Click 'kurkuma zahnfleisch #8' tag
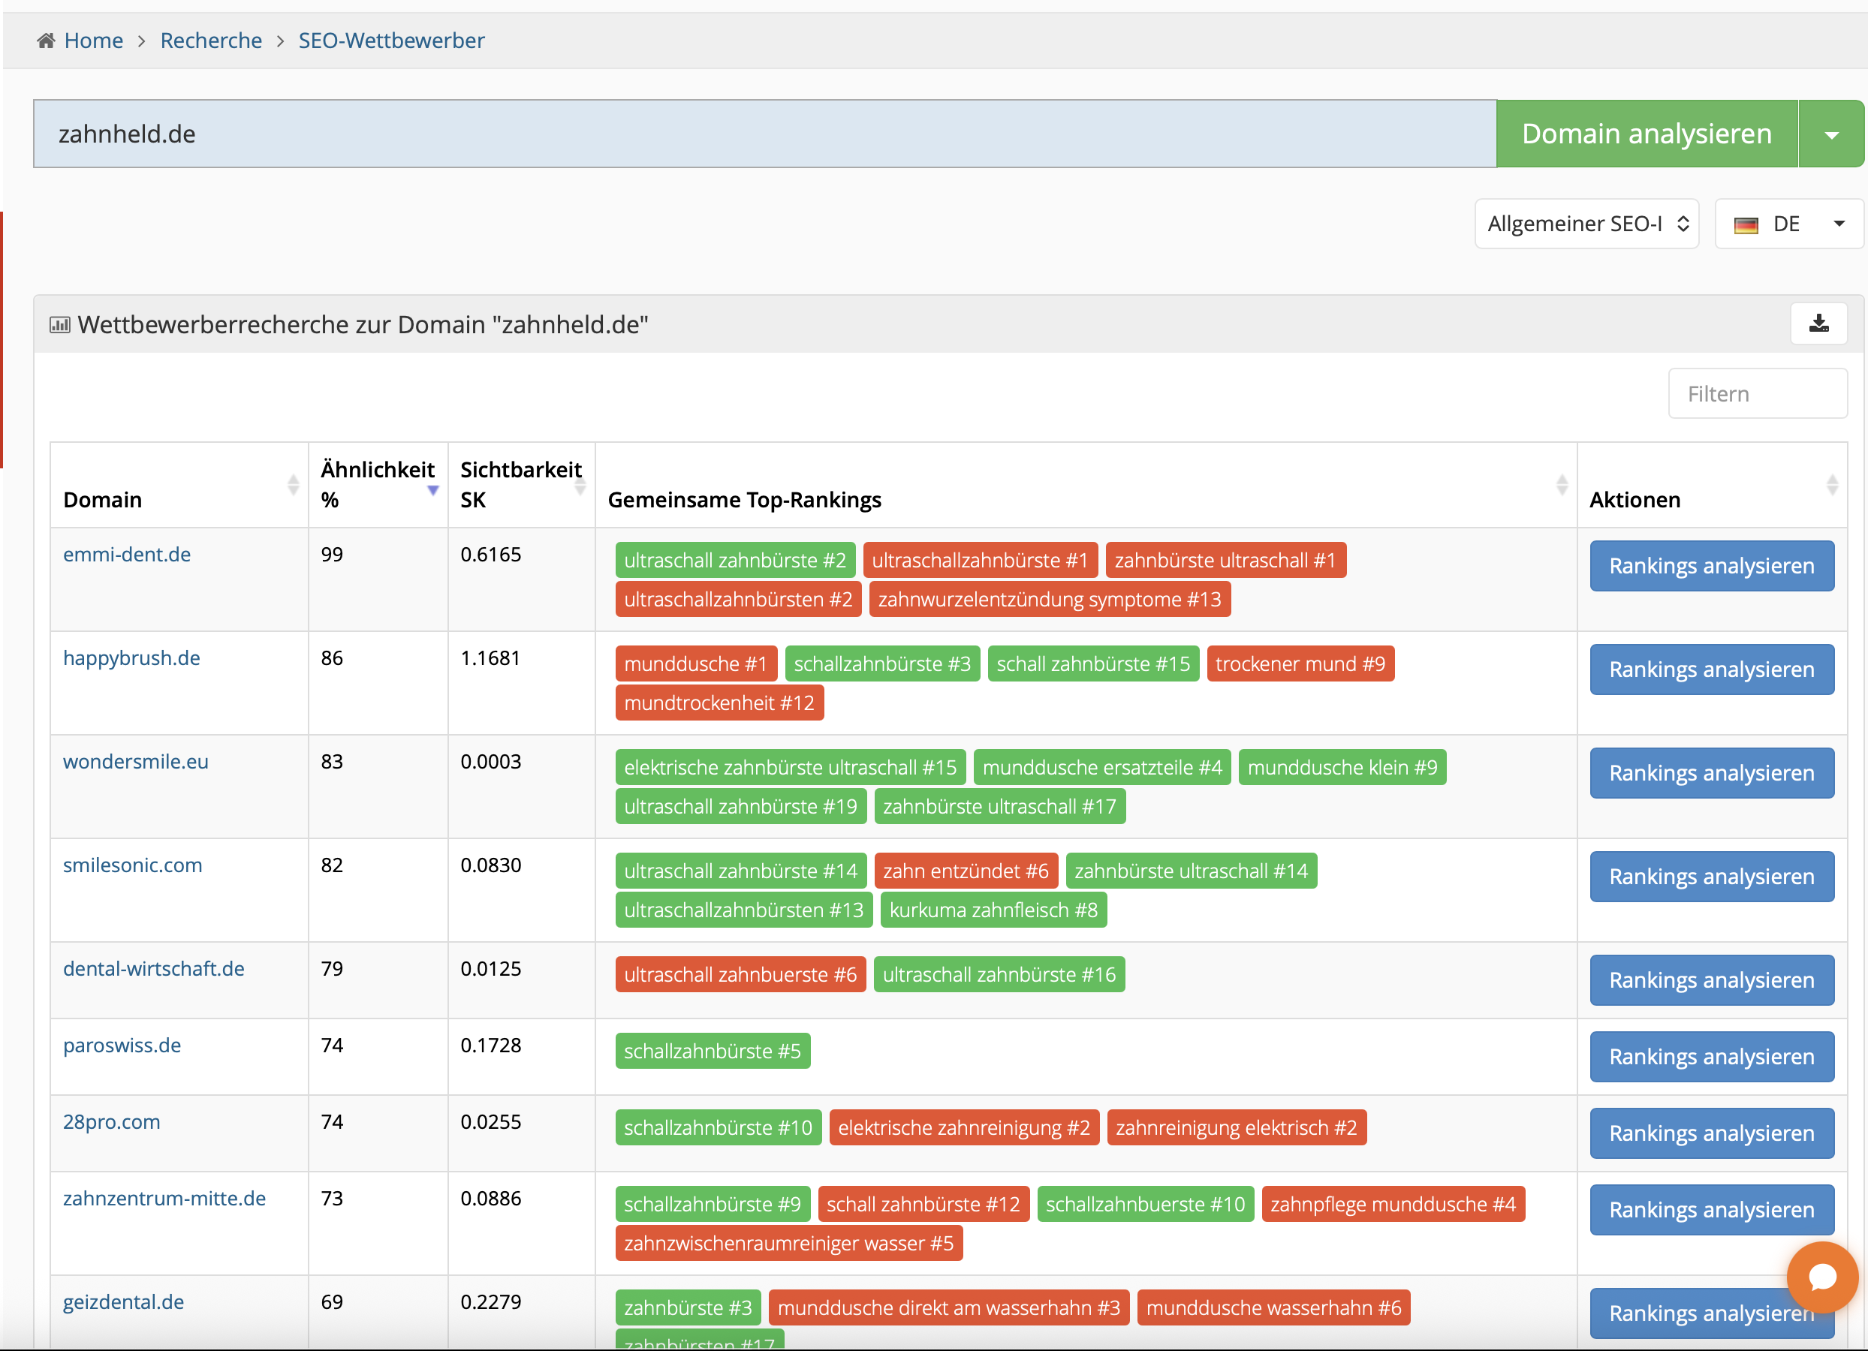 [993, 911]
